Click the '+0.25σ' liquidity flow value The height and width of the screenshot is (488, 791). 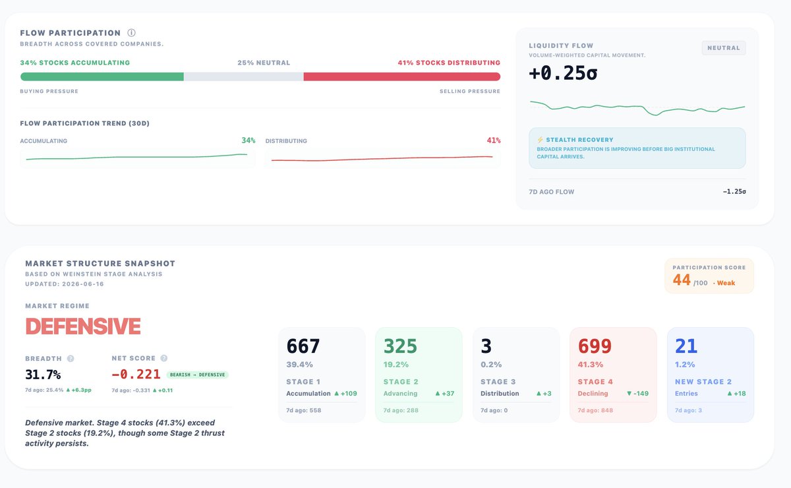564,73
